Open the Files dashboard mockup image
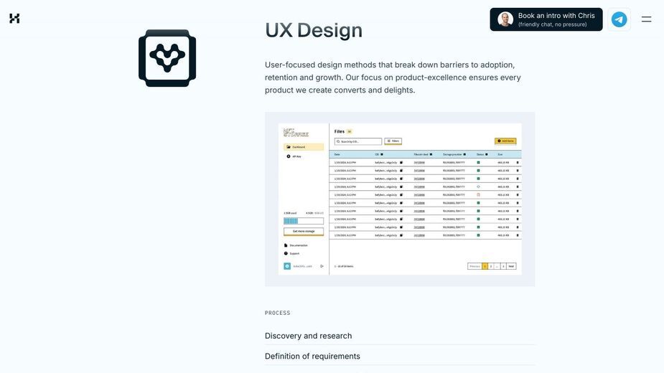The image size is (664, 373). click(x=400, y=199)
